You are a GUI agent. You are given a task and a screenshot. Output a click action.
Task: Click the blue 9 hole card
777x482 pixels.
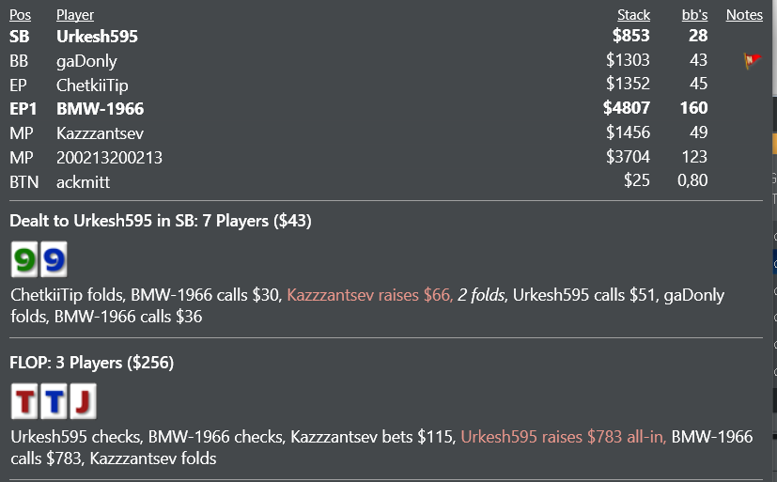tap(54, 259)
